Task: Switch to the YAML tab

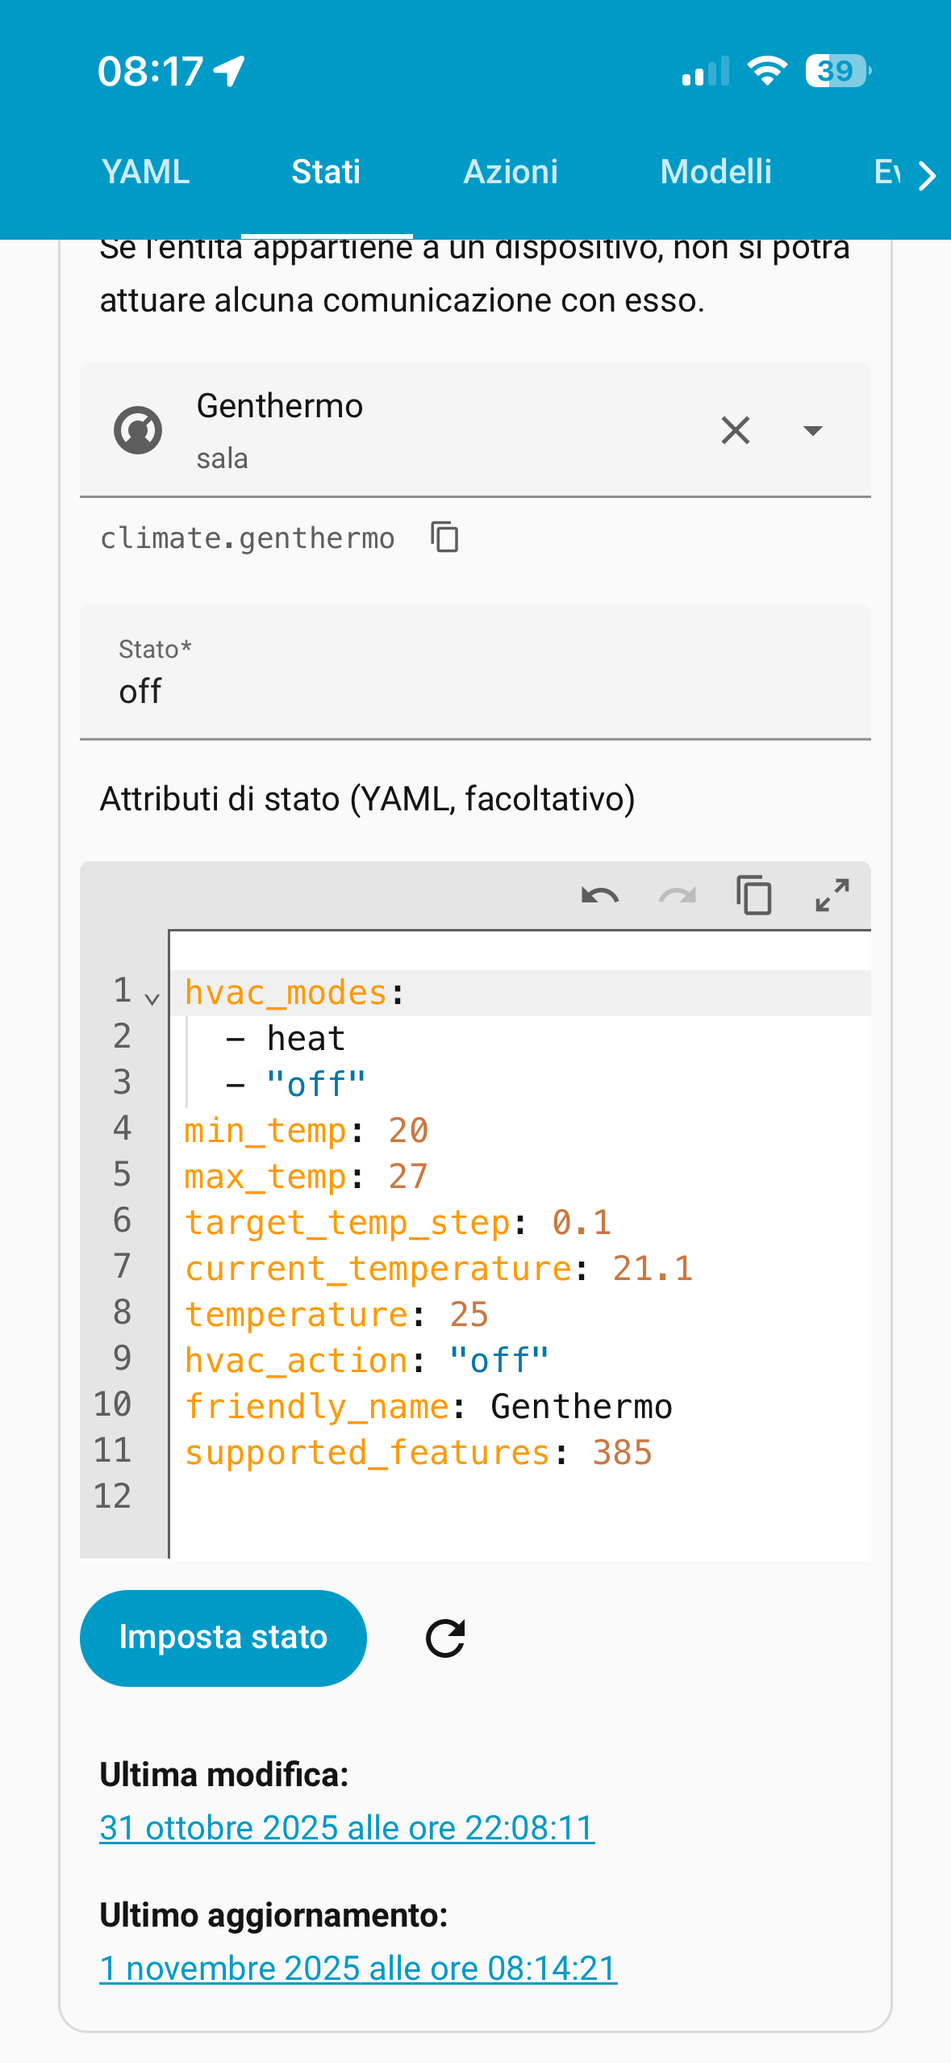Action: point(146,172)
